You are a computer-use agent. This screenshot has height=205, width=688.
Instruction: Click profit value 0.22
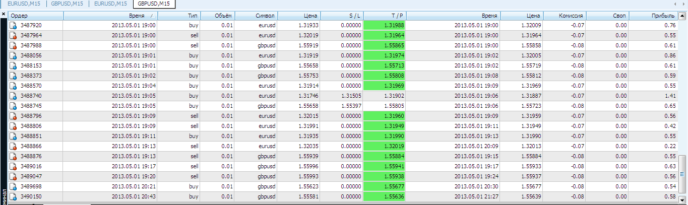click(670, 146)
